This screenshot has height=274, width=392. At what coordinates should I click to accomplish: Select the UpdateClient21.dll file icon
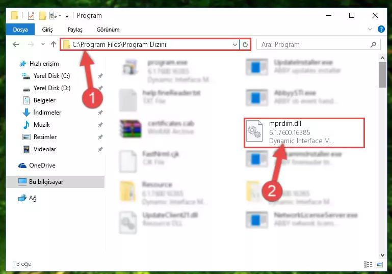click(x=128, y=222)
